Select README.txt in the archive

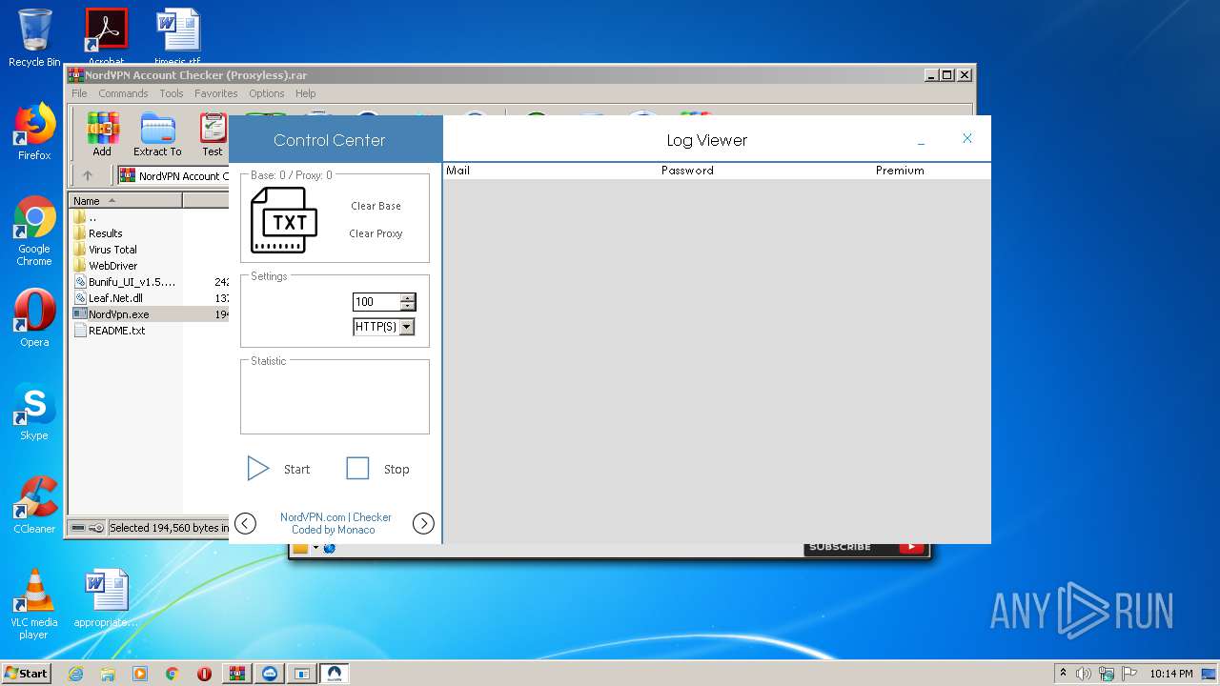109,331
